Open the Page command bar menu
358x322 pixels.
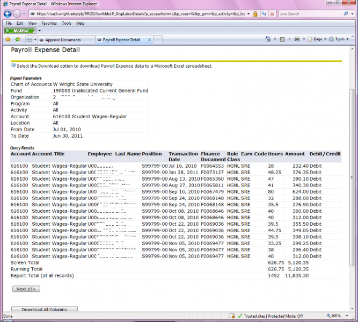[x=317, y=39]
